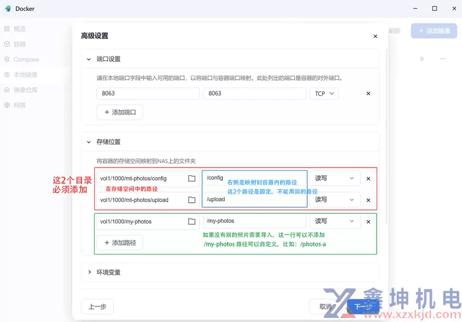This screenshot has height=322, width=462.
Task: Expand the 环境变量 section
Action: [x=90, y=272]
